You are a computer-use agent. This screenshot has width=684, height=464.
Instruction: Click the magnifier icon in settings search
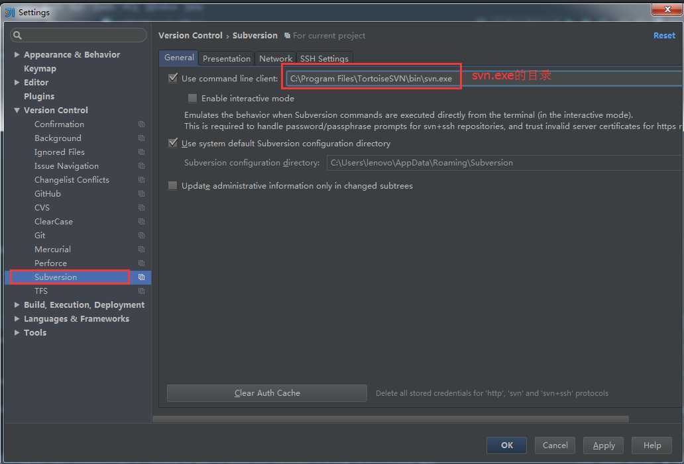(x=17, y=35)
